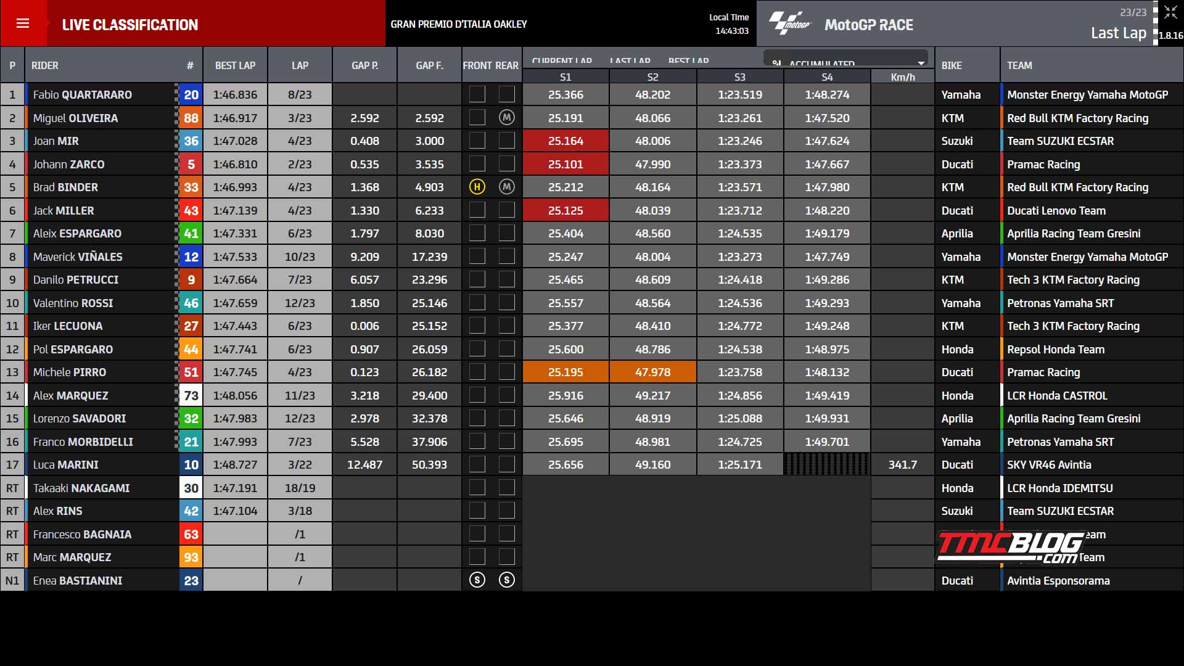This screenshot has width=1184, height=666.
Task: Click the LIVE CLASSIFICATION heading
Action: click(130, 25)
